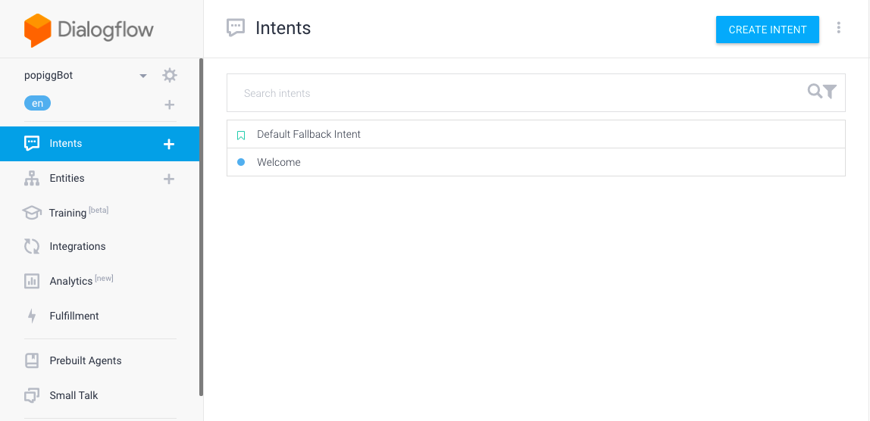Click the Fulfillment lightning bolt icon
The image size is (870, 421).
point(32,316)
